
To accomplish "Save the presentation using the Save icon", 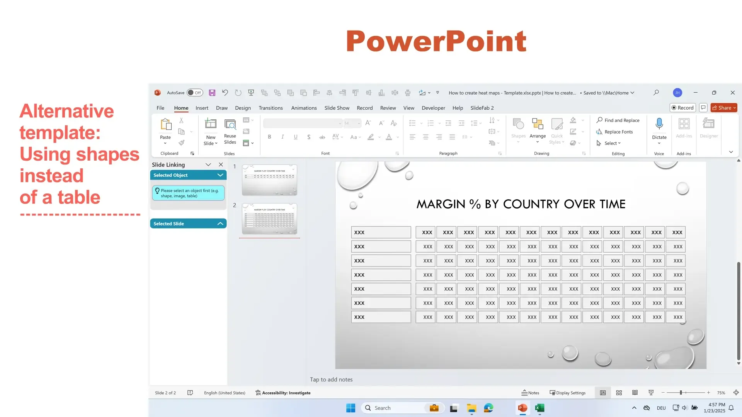I will click(x=212, y=93).
